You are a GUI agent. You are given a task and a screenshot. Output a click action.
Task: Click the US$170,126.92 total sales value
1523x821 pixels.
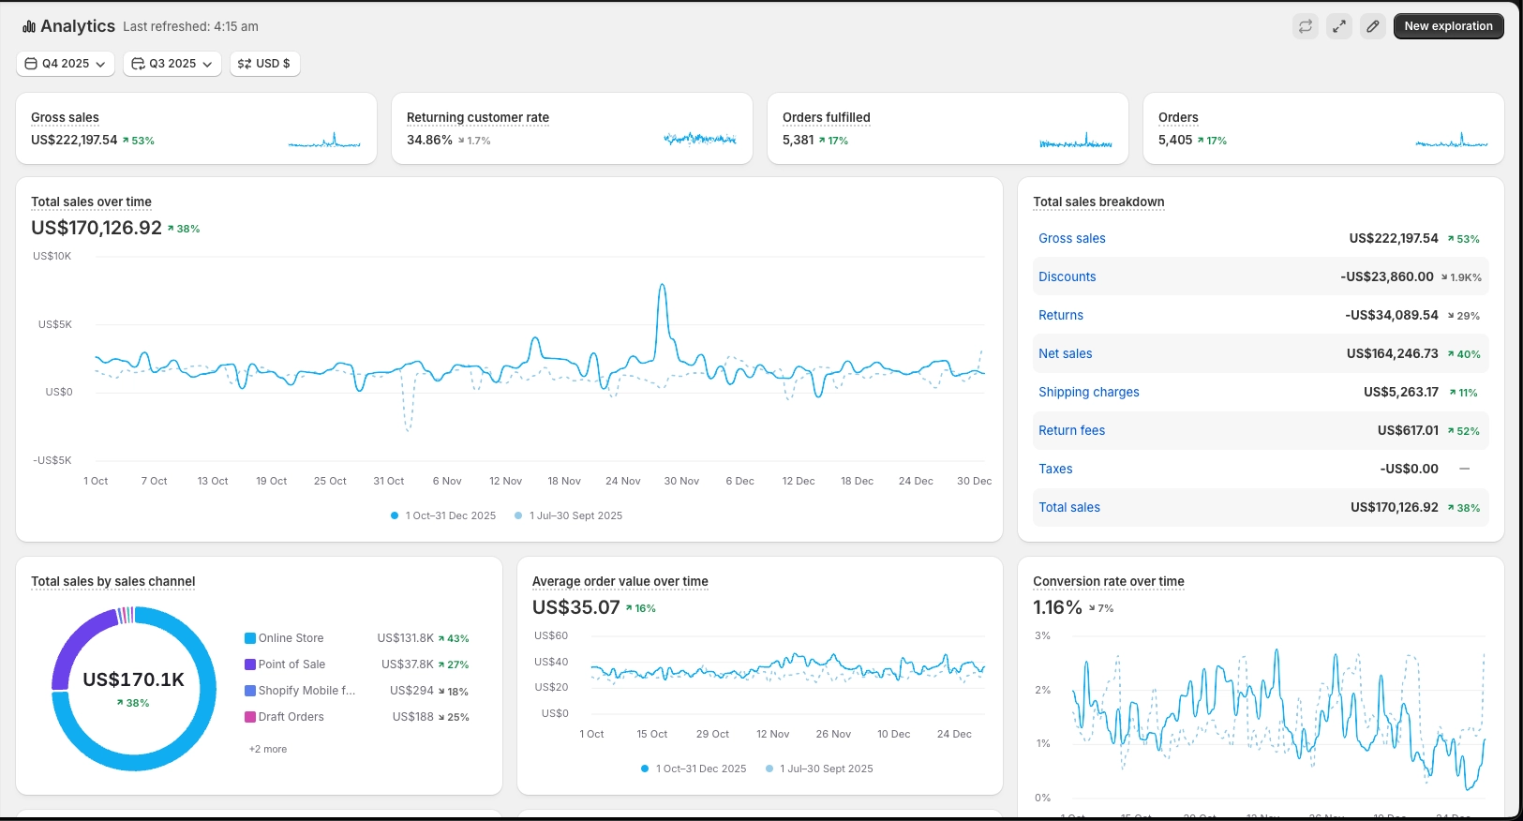pos(97,228)
